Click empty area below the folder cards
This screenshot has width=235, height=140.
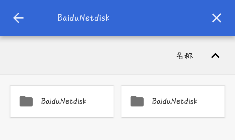tap(117, 129)
